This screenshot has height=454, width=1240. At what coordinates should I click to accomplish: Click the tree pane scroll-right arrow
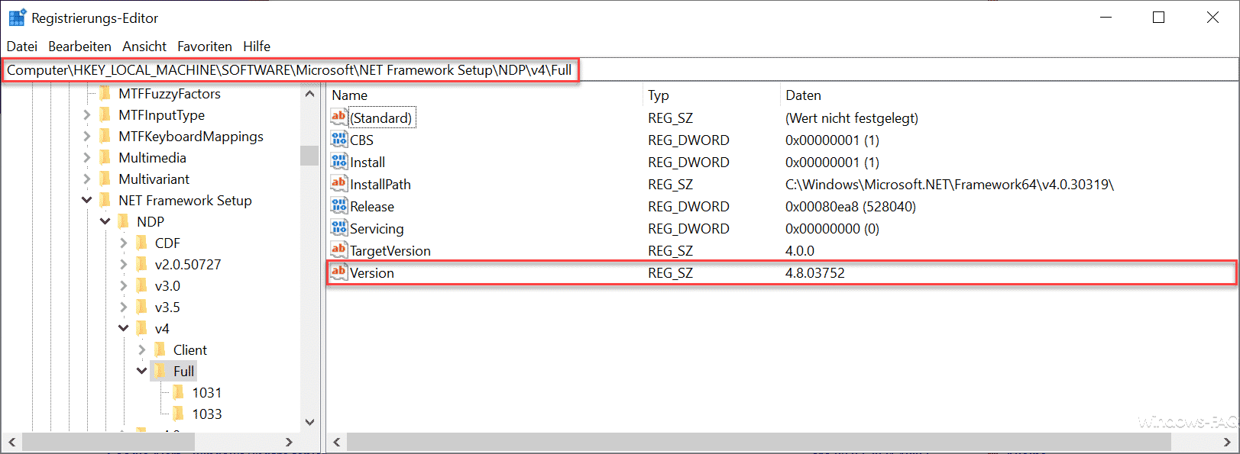(288, 442)
